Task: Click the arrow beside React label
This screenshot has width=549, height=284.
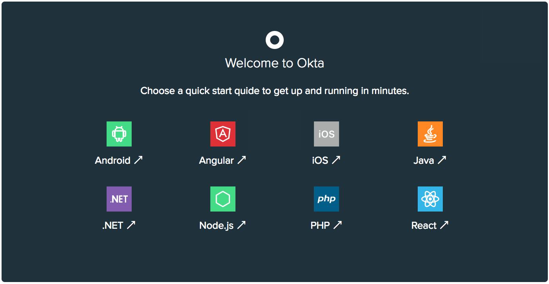Action: click(x=444, y=225)
